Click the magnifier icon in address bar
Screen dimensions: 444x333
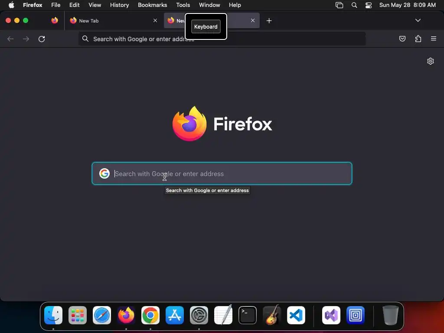(x=85, y=39)
